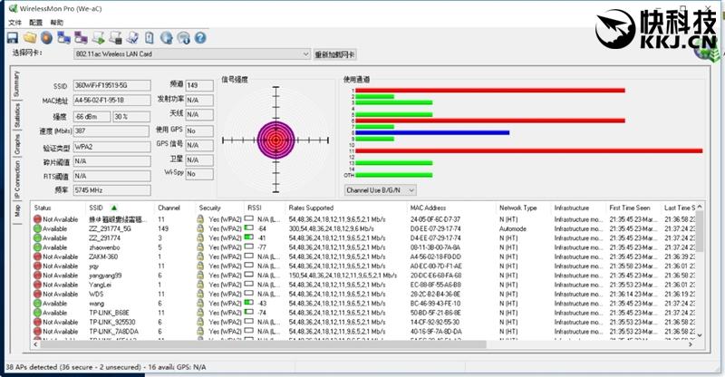Click the lock icon in TP-LINK_B68E row
This screenshot has width=725, height=377.
(x=200, y=313)
